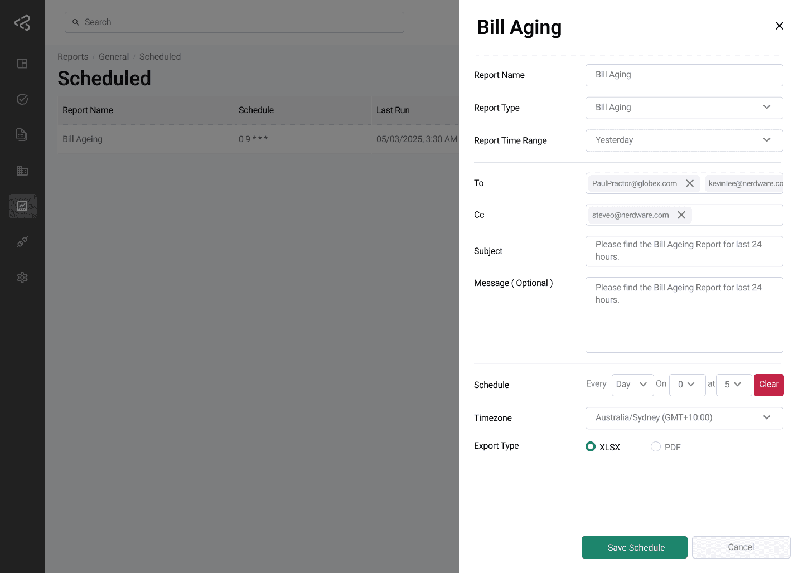Select PDF export type

pos(656,446)
